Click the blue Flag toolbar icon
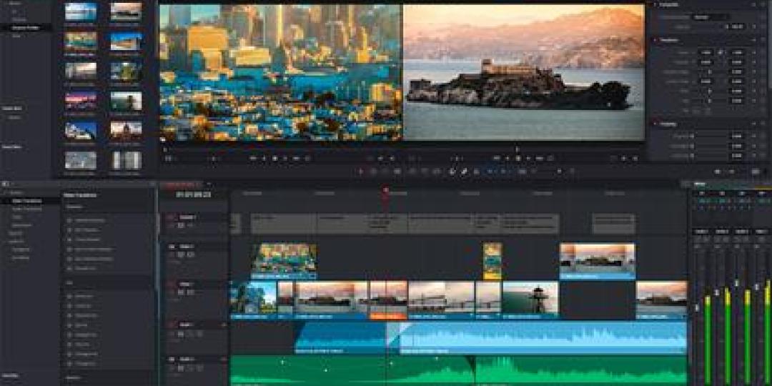 (491, 172)
